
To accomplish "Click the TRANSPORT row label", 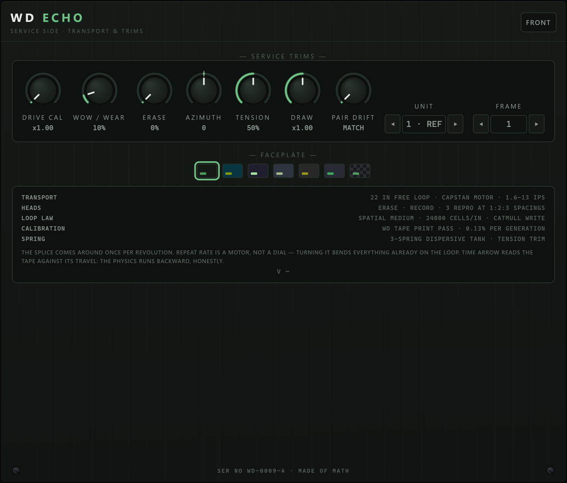I will tap(39, 198).
